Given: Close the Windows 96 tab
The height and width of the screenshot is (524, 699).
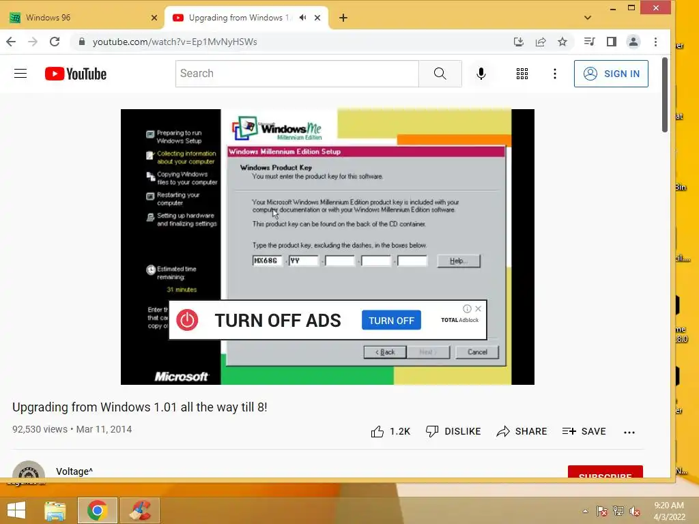Looking at the screenshot, I should (x=154, y=18).
